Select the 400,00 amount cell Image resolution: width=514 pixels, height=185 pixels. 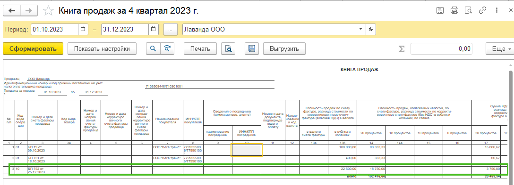point(343,161)
